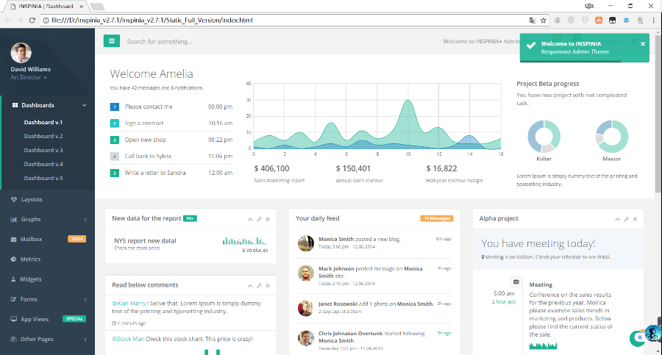
Task: Click David Williams profile photo
Action: point(21,53)
